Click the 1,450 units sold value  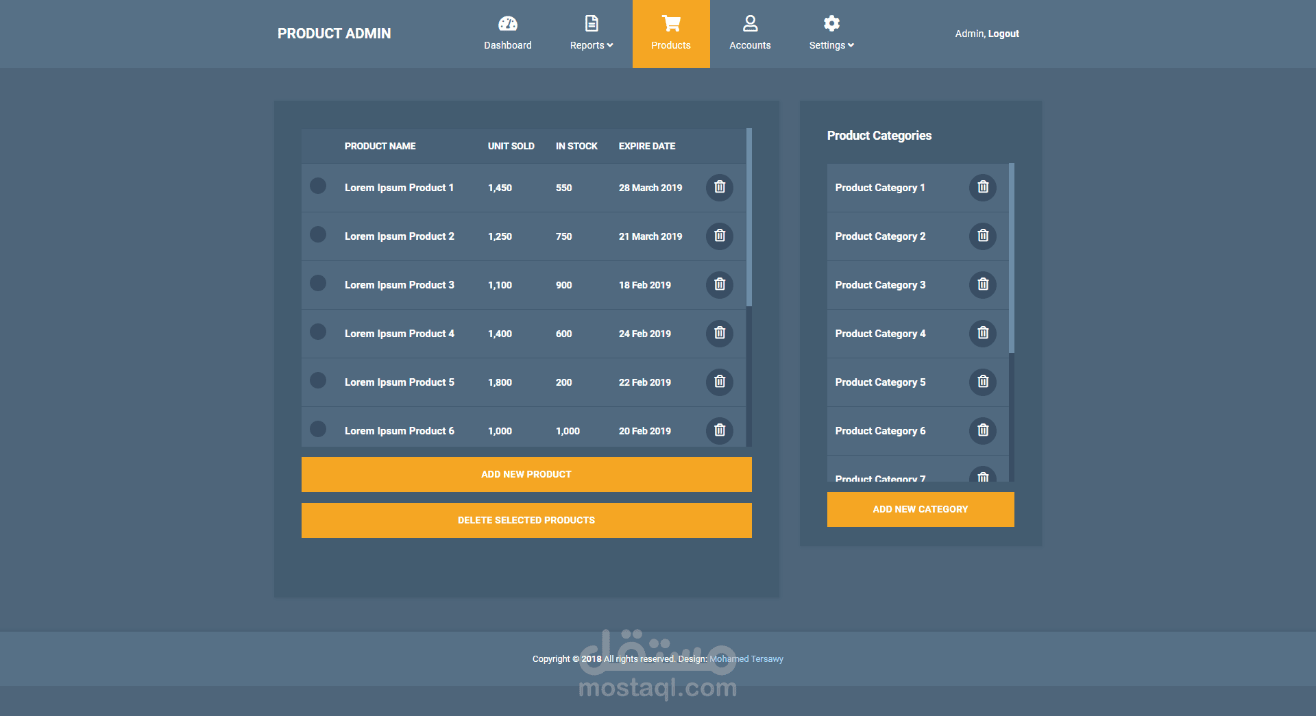click(x=500, y=188)
